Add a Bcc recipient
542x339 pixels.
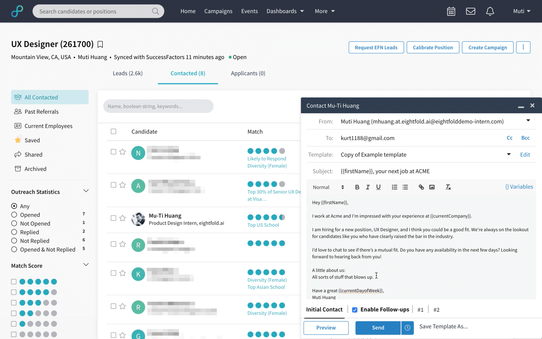coord(525,138)
